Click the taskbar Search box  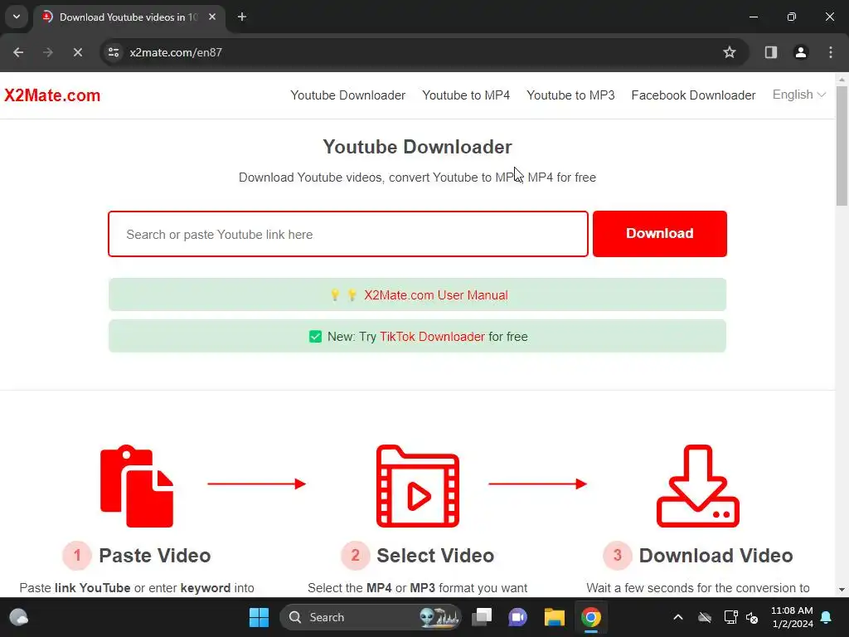point(371,617)
